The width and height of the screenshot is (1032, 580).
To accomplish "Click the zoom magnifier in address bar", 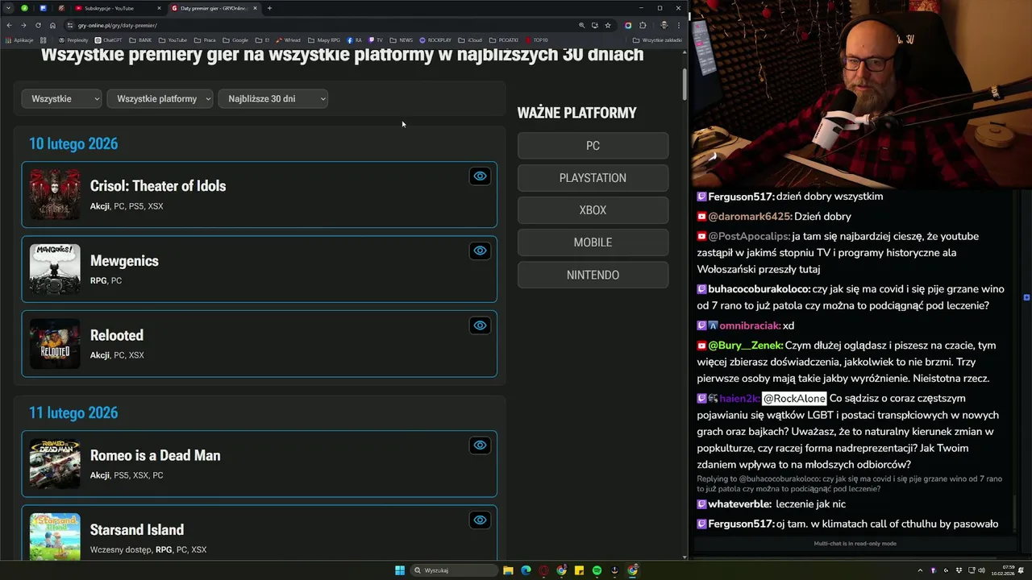I will pyautogui.click(x=581, y=25).
